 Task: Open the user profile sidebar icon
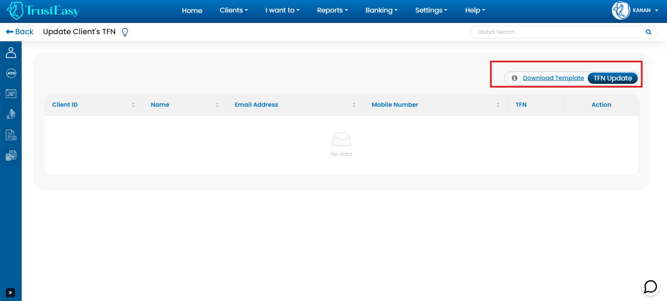[11, 53]
